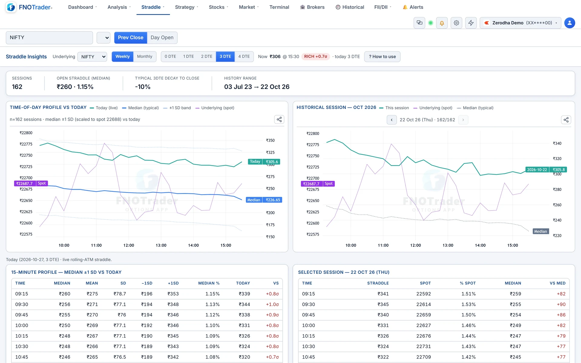This screenshot has width=581, height=363.
Task: Share the Time-of-Day Profile chart
Action: click(279, 119)
